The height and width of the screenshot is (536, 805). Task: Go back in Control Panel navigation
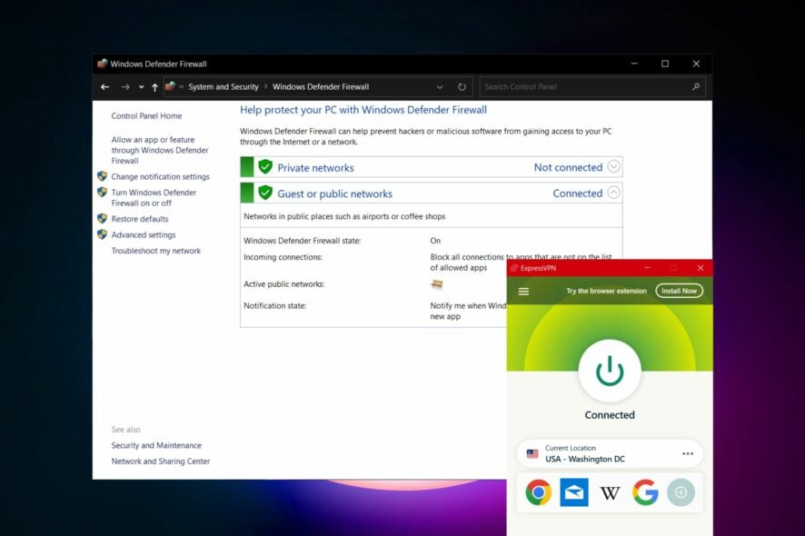pos(104,87)
